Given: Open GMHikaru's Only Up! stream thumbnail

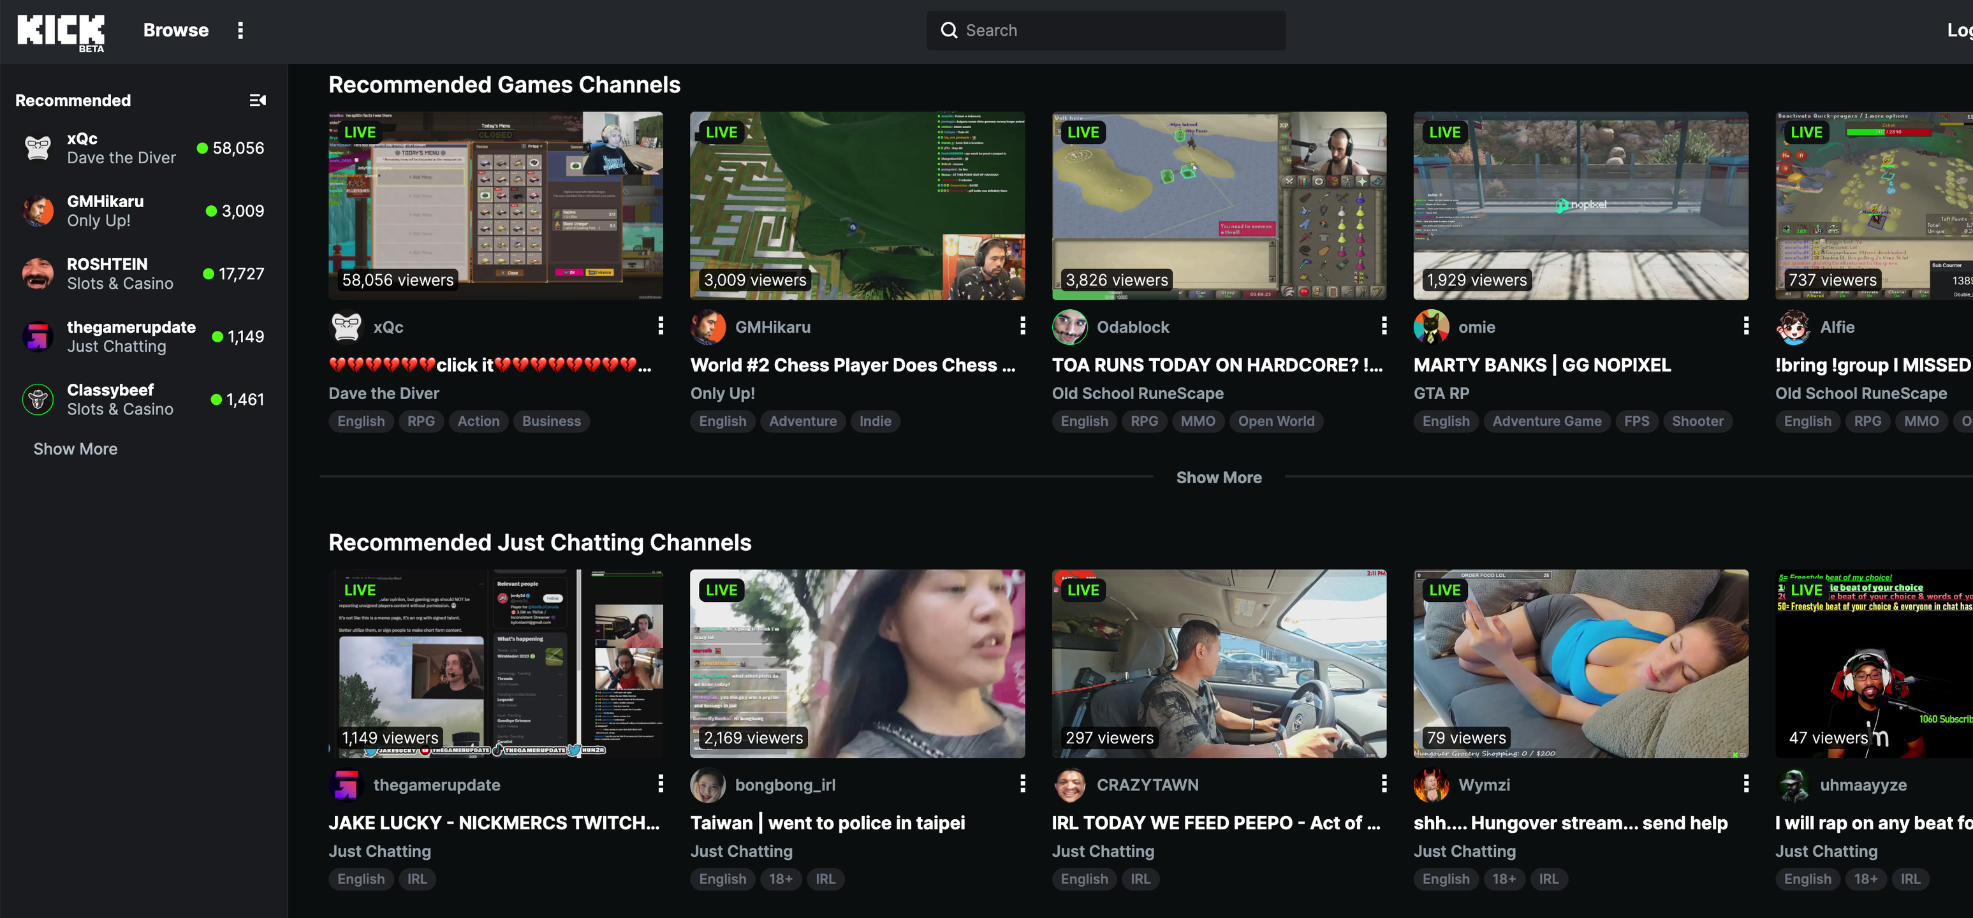Looking at the screenshot, I should point(857,206).
